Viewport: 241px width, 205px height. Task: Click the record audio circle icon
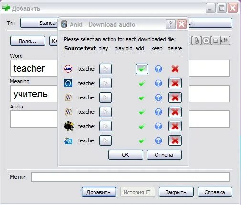[206, 41]
